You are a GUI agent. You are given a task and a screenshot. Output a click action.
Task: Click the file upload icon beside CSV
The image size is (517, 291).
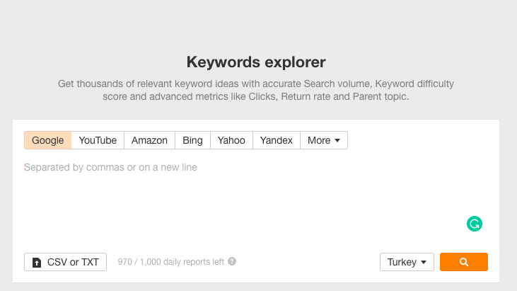click(37, 262)
